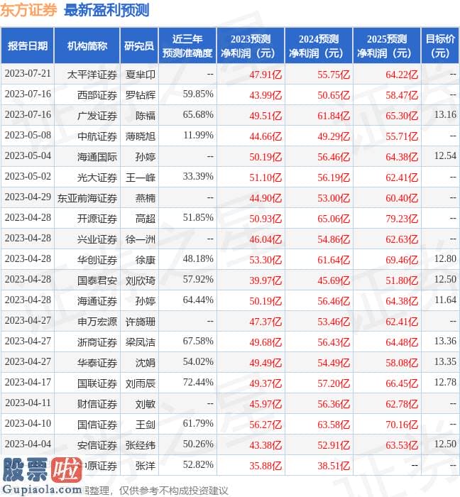Click researcher name 薄晓旭
The image size is (460, 497).
click(x=141, y=136)
